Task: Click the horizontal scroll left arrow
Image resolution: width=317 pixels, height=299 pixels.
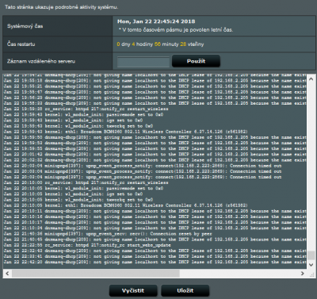Action: tap(7, 274)
